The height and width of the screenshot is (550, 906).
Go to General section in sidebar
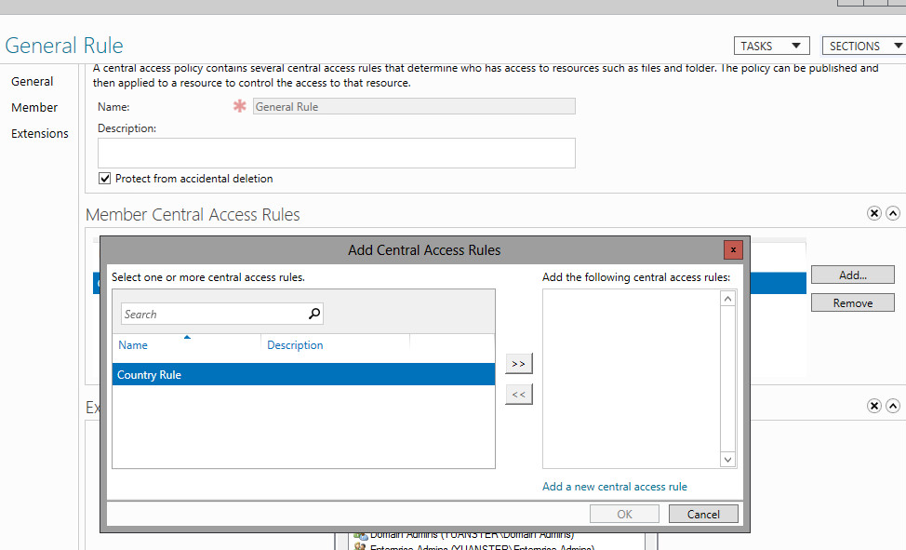pos(33,82)
